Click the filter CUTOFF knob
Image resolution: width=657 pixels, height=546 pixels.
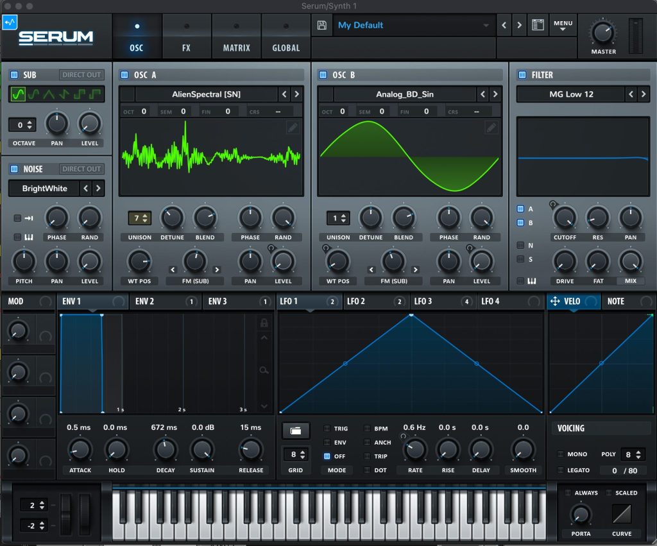[x=565, y=218]
